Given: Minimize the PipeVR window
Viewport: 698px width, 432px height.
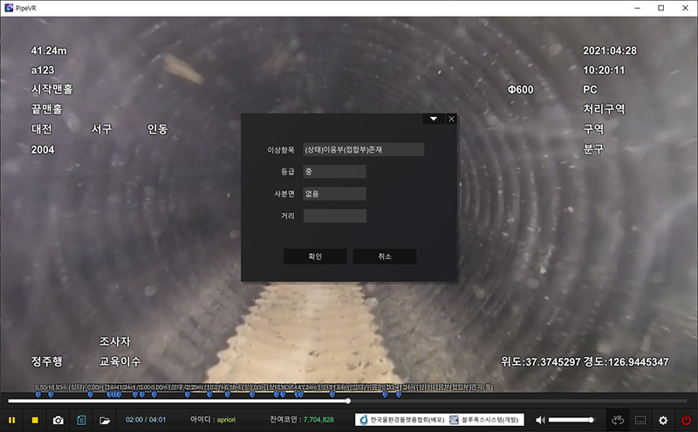Looking at the screenshot, I should tap(638, 8).
